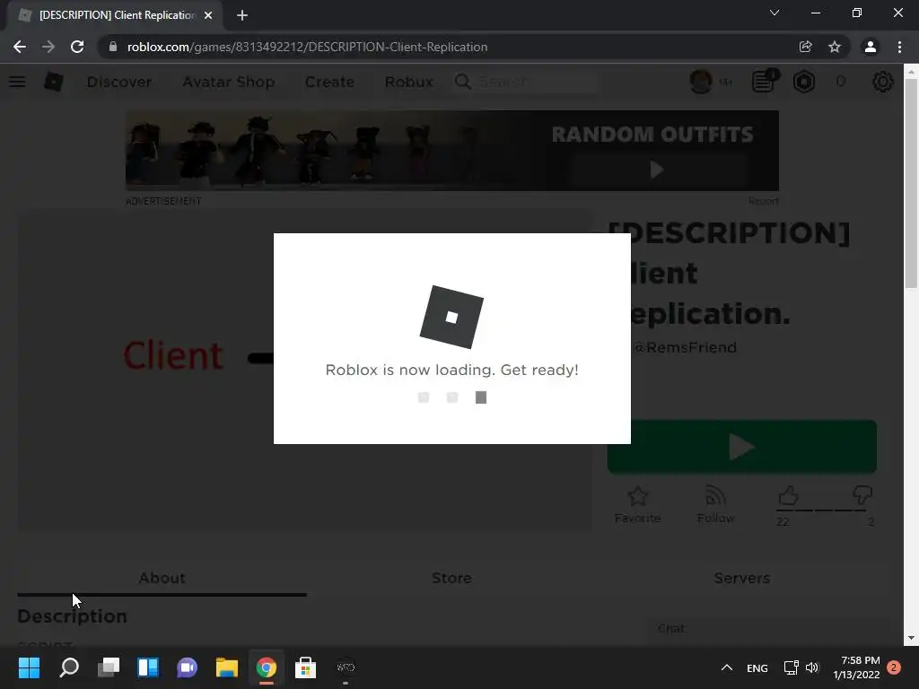Viewport: 919px width, 689px height.
Task: Like the game with thumbs up
Action: point(788,495)
